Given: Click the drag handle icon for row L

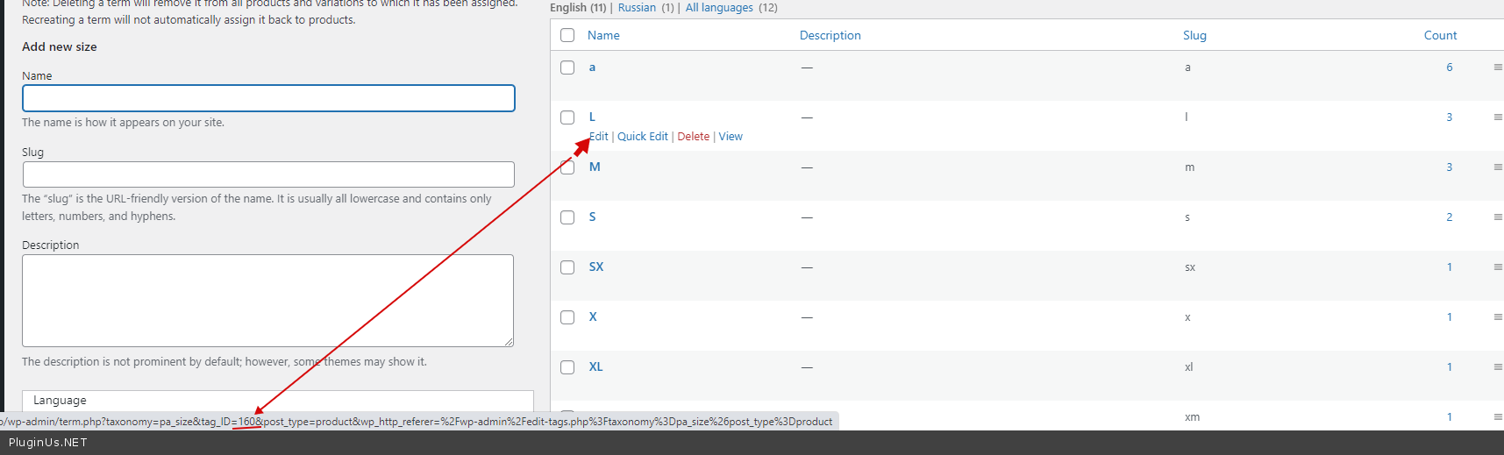Looking at the screenshot, I should [x=1497, y=117].
